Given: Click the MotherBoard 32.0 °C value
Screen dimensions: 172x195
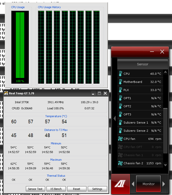Looking at the screenshot, I should click(x=155, y=82).
